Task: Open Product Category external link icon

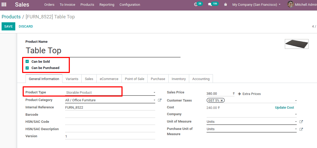Action: pyautogui.click(x=159, y=100)
